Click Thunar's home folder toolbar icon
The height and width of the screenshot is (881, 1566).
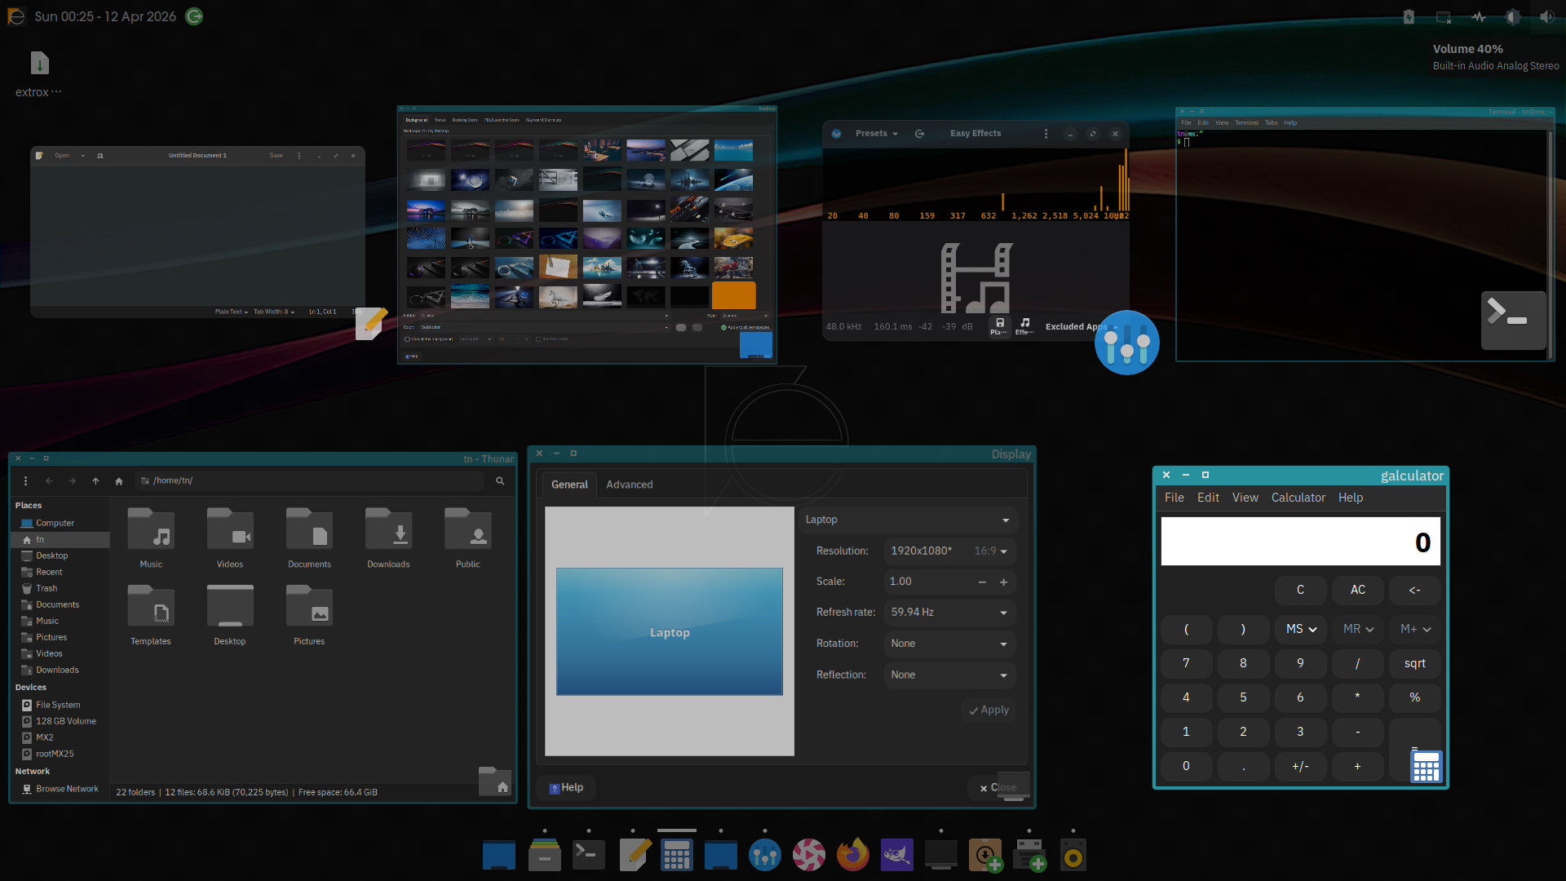tap(119, 481)
